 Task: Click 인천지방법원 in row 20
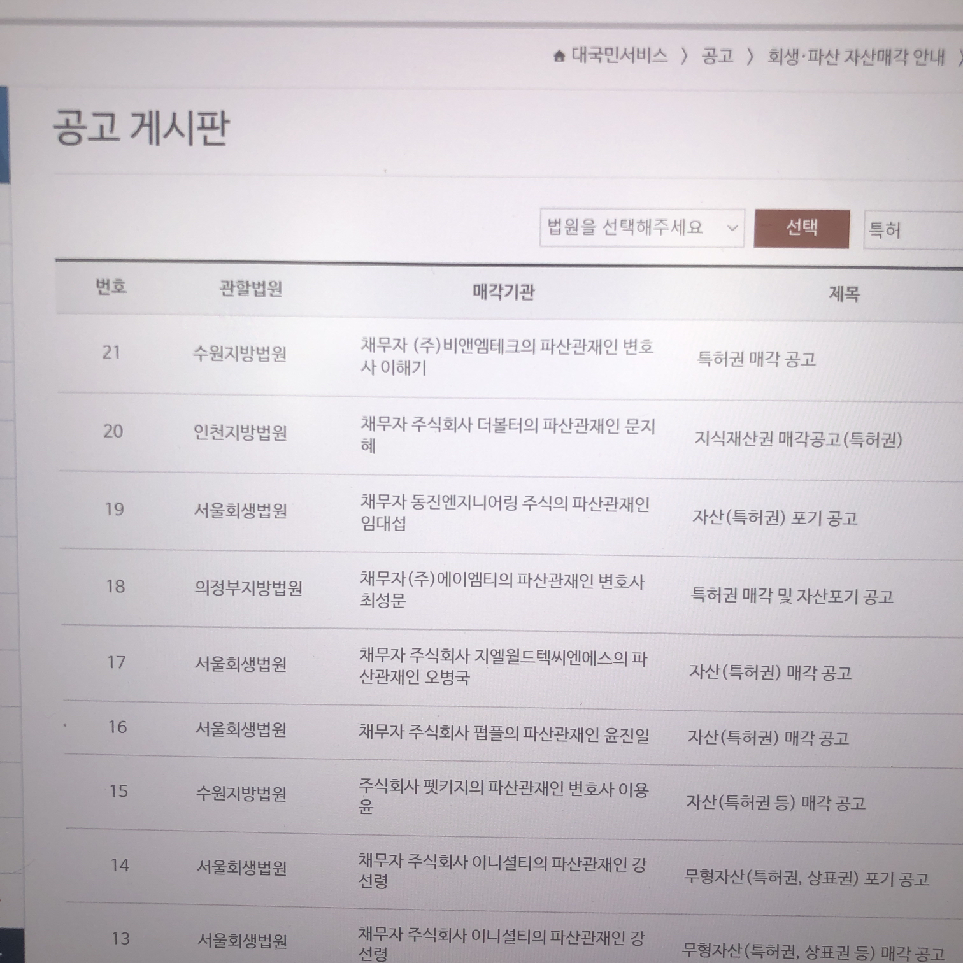tap(241, 432)
